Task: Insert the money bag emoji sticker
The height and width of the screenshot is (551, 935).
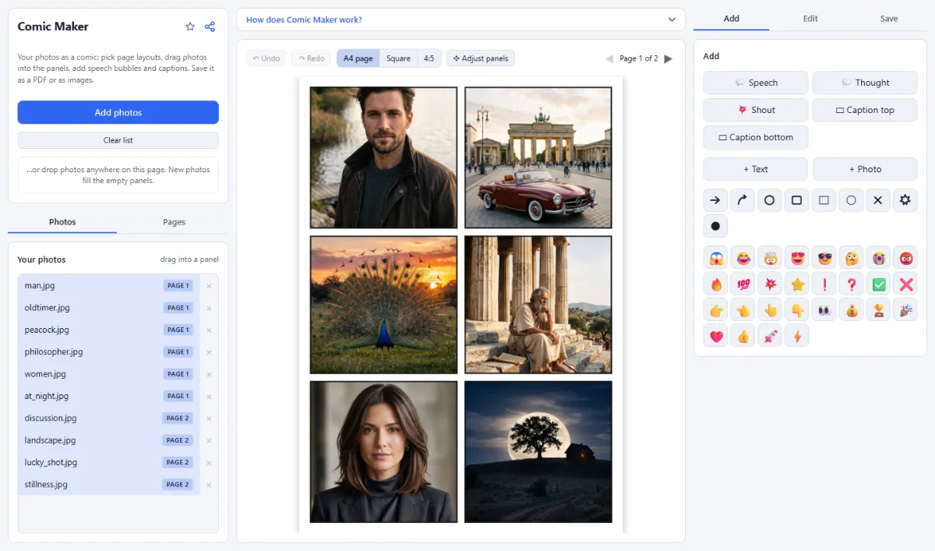Action: pyautogui.click(x=852, y=310)
